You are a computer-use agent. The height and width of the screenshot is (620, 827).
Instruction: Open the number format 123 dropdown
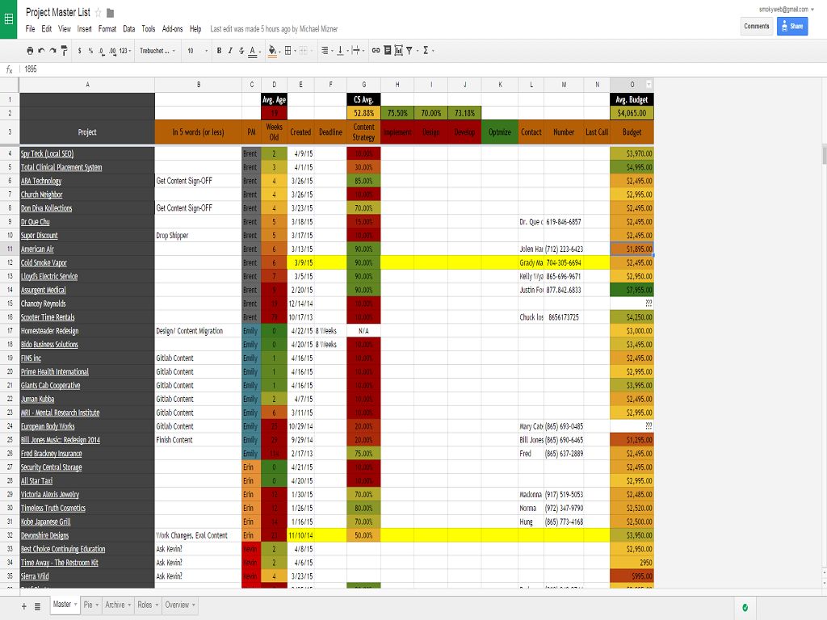(x=125, y=51)
